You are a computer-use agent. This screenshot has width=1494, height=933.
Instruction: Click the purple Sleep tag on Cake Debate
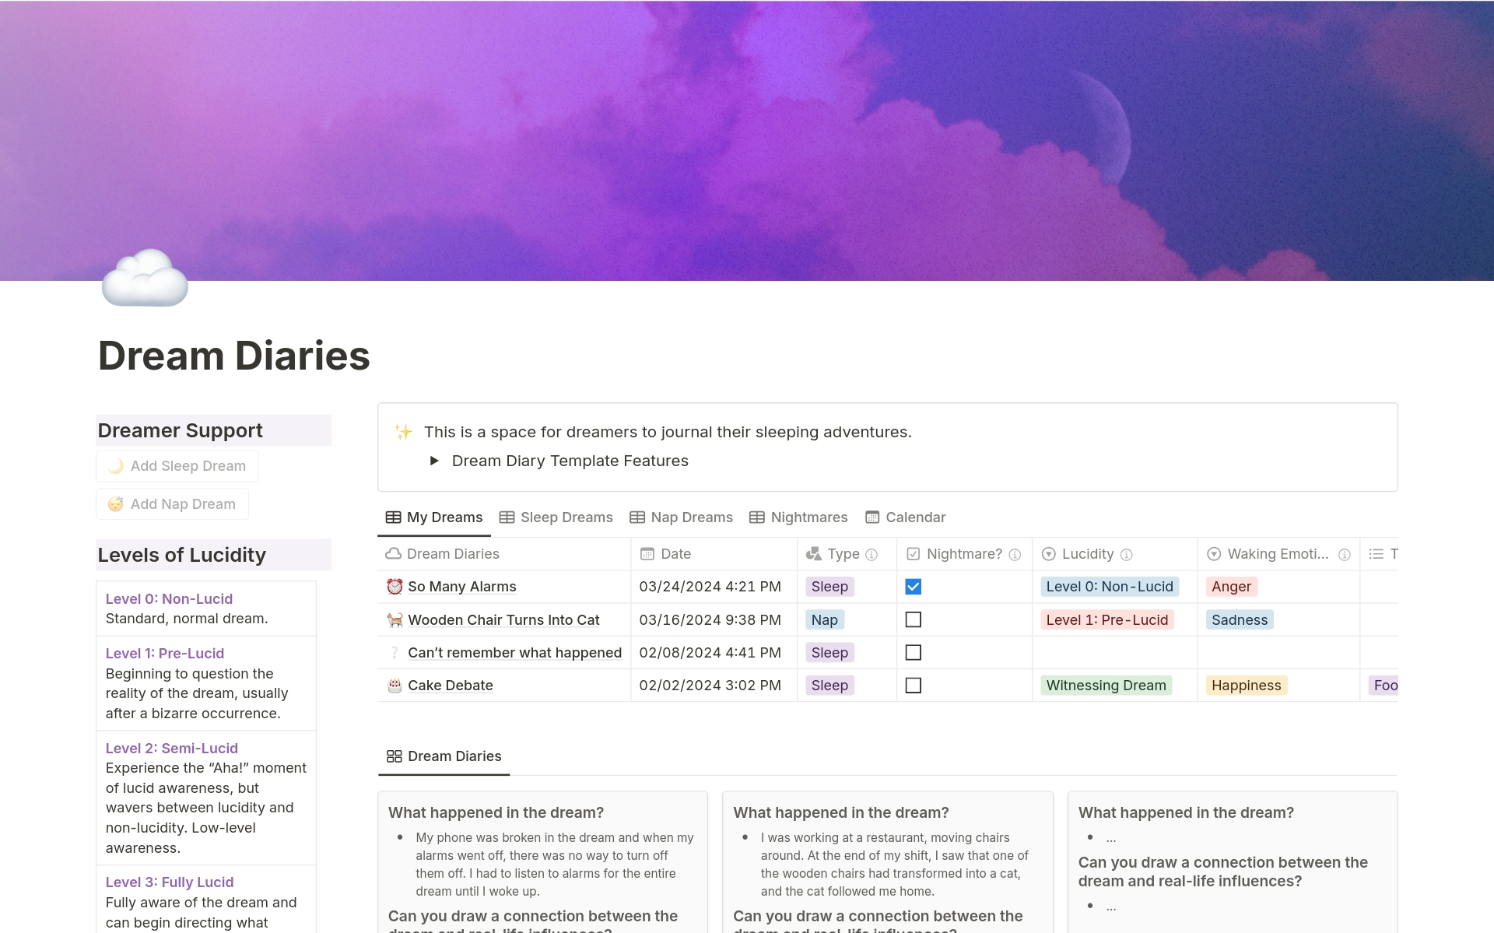[829, 686]
